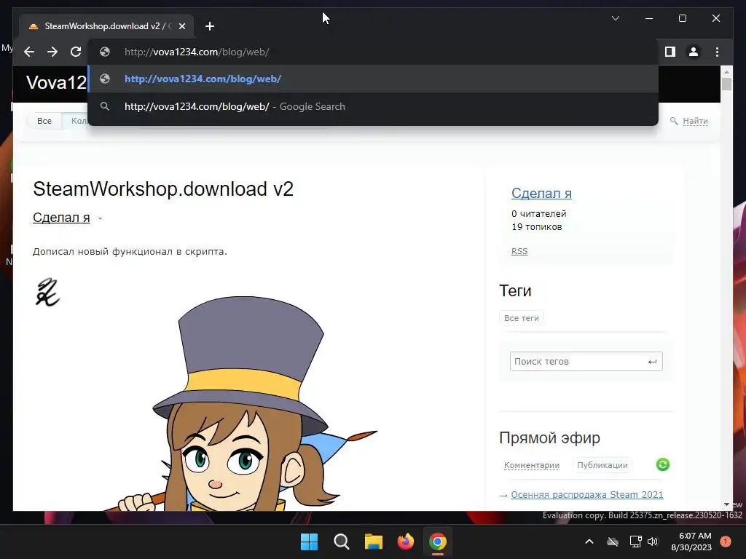Click into the address bar URL text
746x559 pixels.
click(x=197, y=52)
